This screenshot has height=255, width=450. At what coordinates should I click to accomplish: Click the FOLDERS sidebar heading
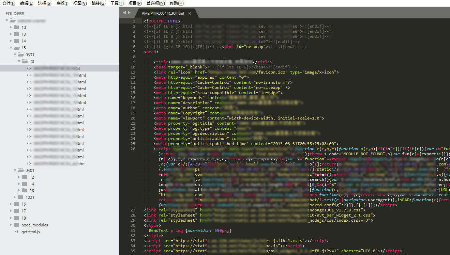click(15, 14)
